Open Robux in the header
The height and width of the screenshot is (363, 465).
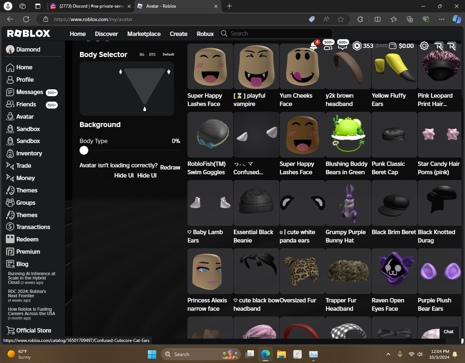tap(205, 34)
